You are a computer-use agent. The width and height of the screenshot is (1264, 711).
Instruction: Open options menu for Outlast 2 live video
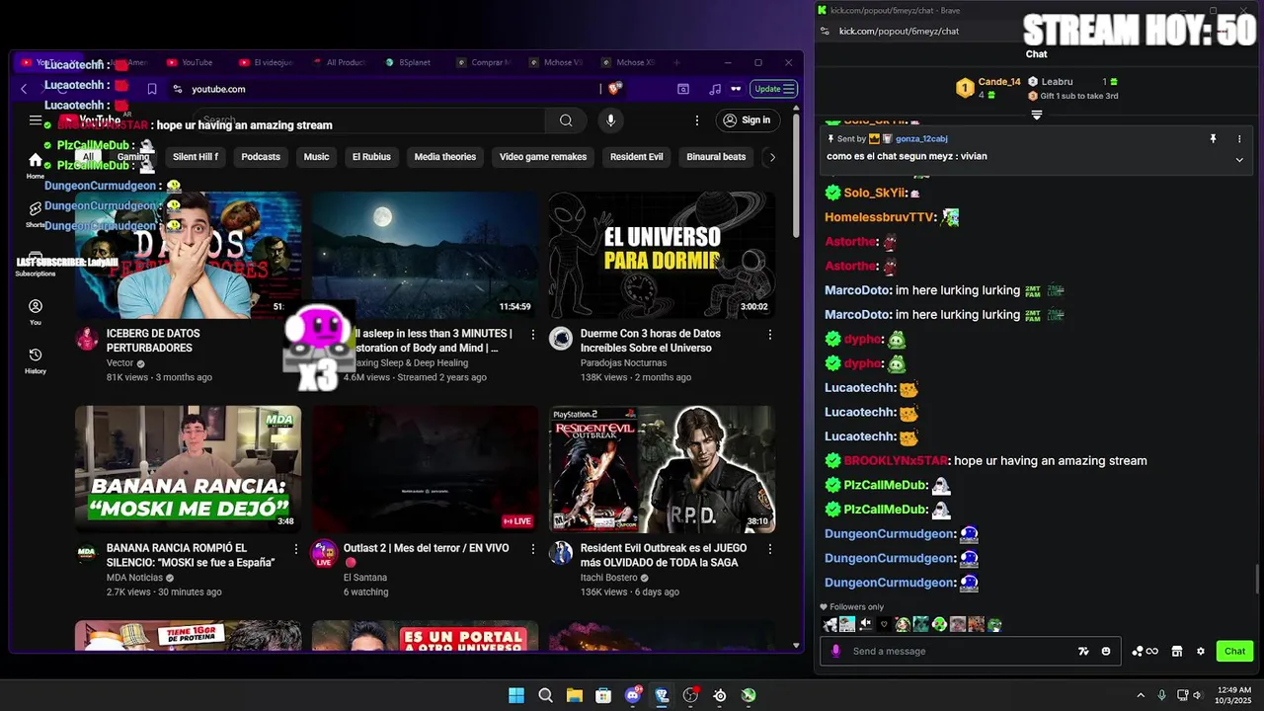(533, 549)
